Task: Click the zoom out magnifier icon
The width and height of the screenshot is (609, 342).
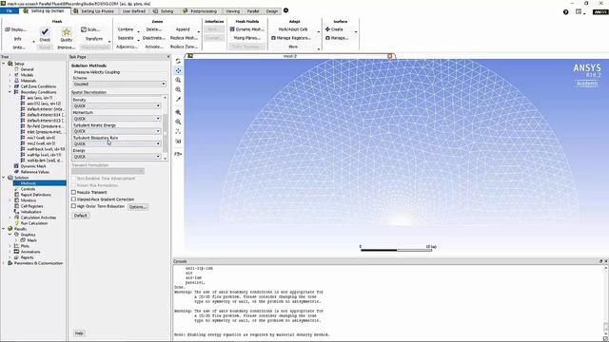Action: pyautogui.click(x=178, y=123)
